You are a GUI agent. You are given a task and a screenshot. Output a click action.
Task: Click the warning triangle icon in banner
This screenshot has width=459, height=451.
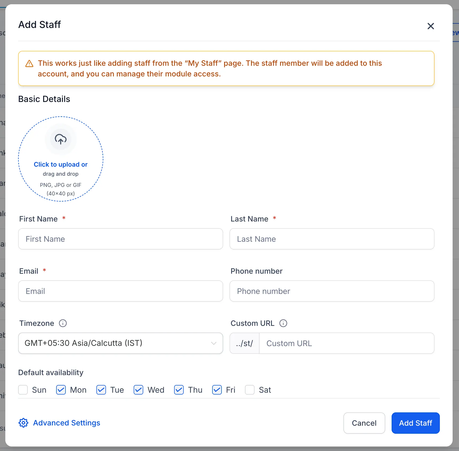tap(29, 64)
